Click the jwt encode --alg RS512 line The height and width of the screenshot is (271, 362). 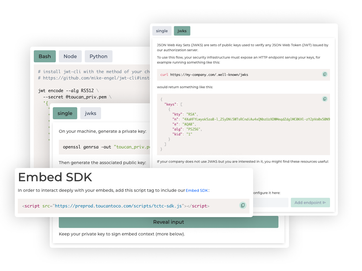68,90
